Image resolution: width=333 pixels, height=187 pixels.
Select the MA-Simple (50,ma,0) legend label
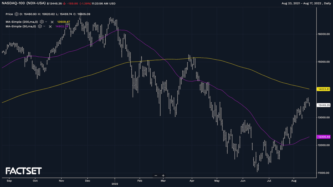[21, 26]
